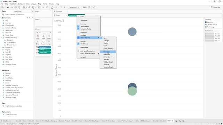
Task: Click the Sort ascending toolbar icon
Action: pyautogui.click(x=43, y=7)
